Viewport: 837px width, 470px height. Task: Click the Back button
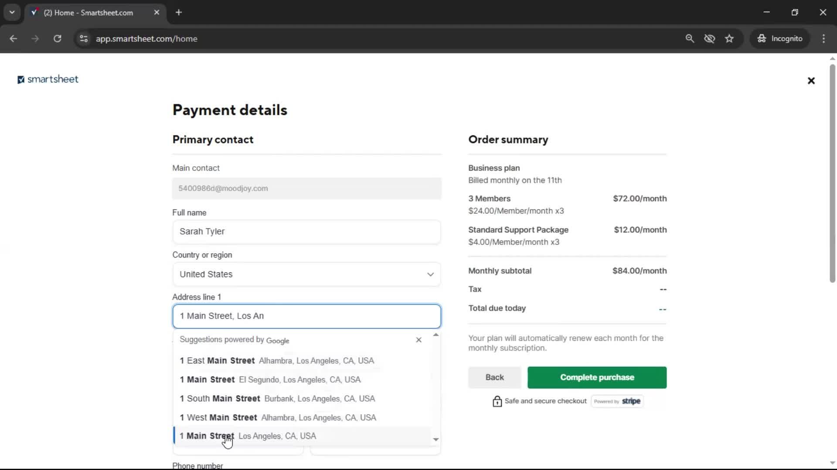[x=494, y=377]
